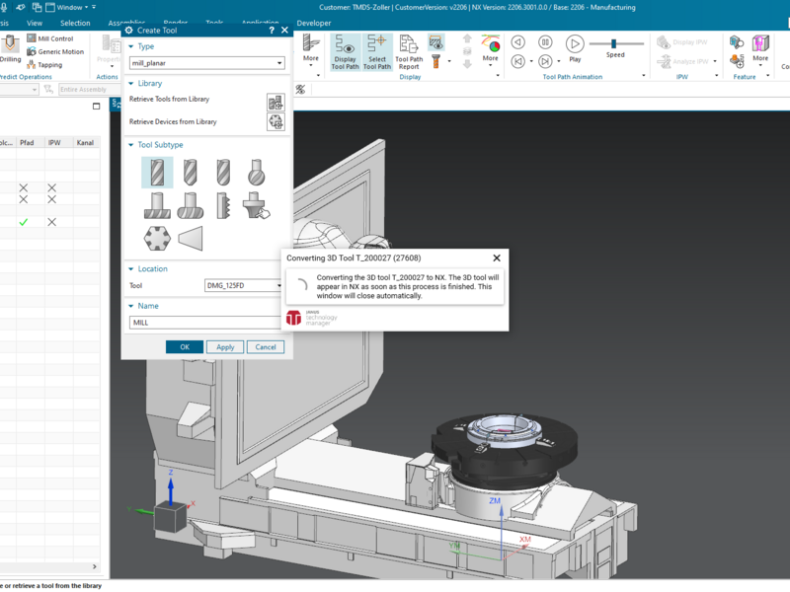
Task: Jump to next operation in animation
Action: pos(545,61)
